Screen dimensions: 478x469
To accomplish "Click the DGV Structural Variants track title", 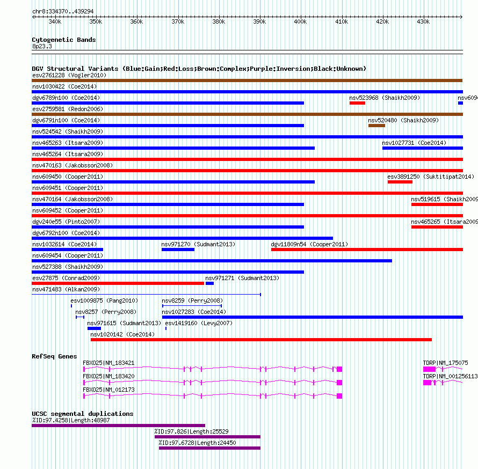I will point(199,69).
